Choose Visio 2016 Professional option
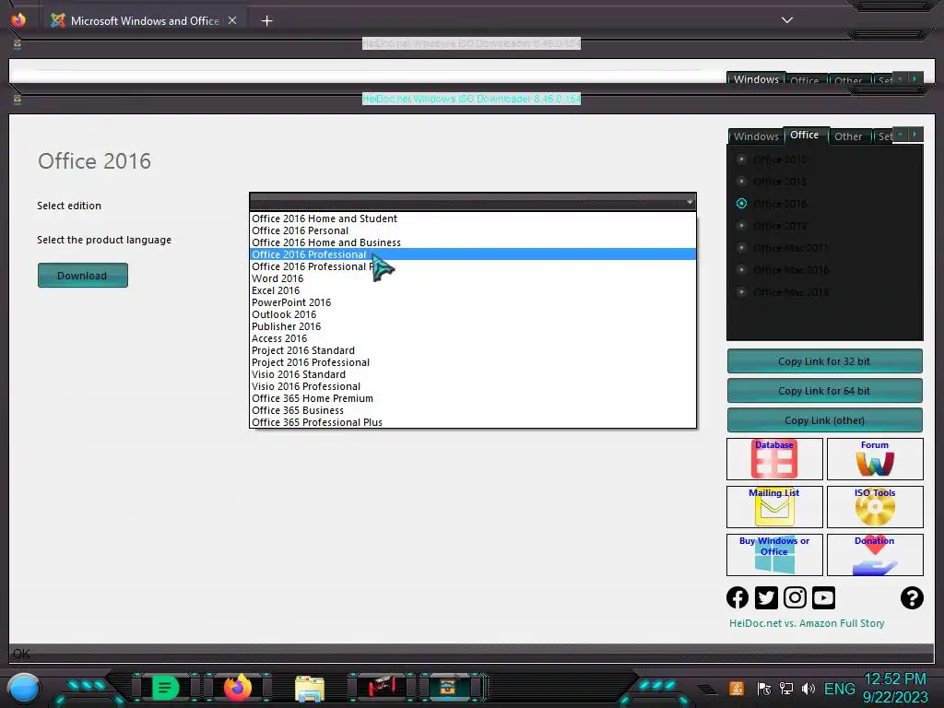The width and height of the screenshot is (944, 708). (x=473, y=386)
